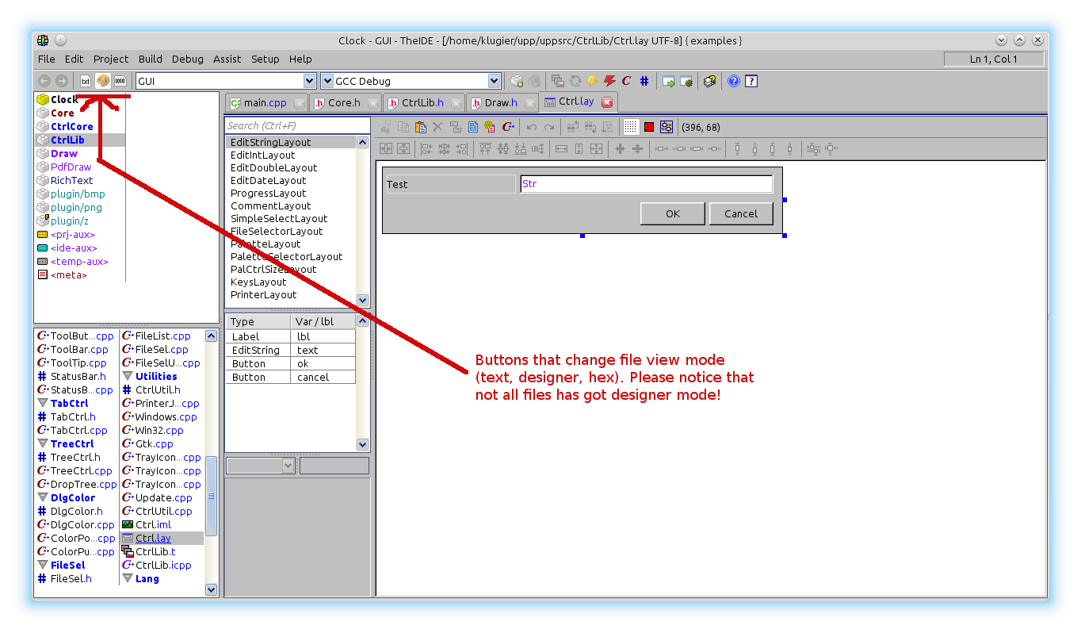
Task: Open the GUI main package dropdown
Action: 310,81
